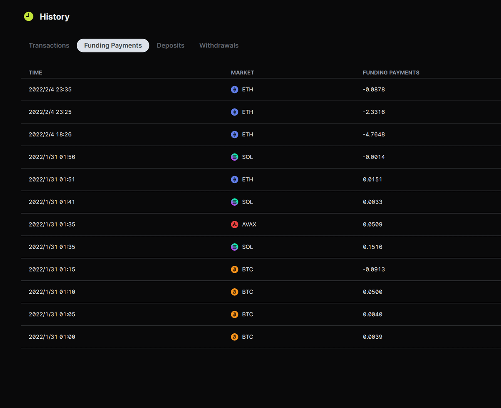Screen dimensions: 501x408
Task: Click the 0.1516 SOL funding payment
Action: coord(372,247)
